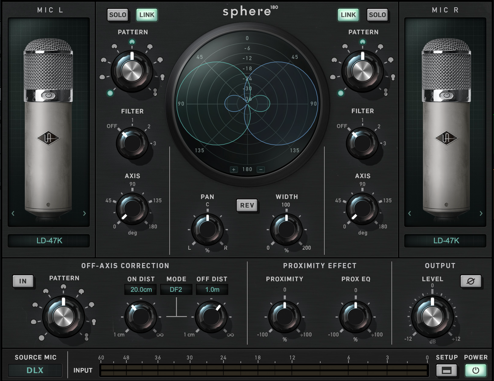Select right mic omni pattern icon
494x381 pixels.
341,93
